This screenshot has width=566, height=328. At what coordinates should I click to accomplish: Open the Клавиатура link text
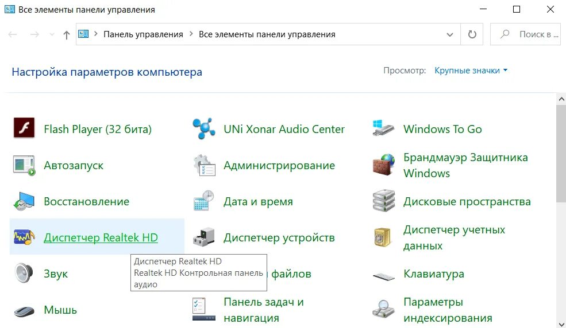[434, 274]
